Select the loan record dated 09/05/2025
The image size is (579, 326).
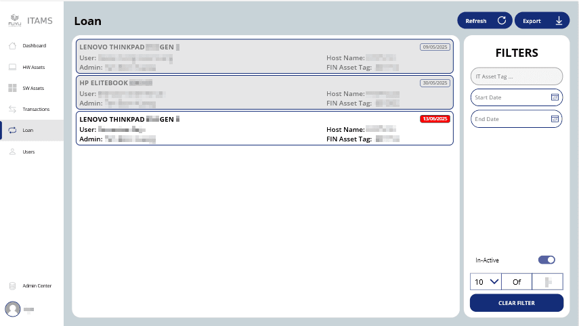[x=265, y=57]
